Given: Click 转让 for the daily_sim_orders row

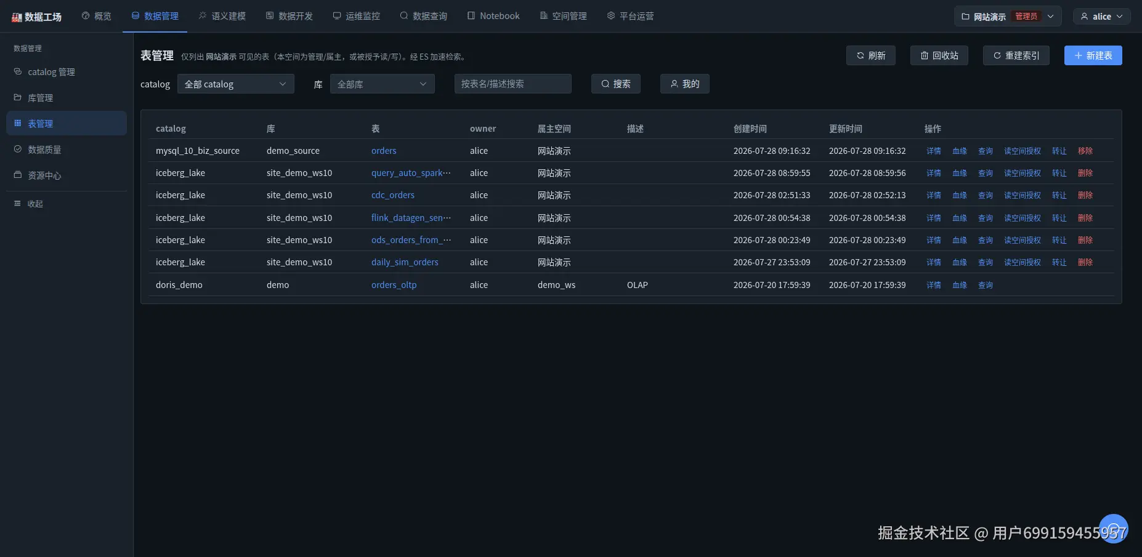Looking at the screenshot, I should tap(1059, 262).
